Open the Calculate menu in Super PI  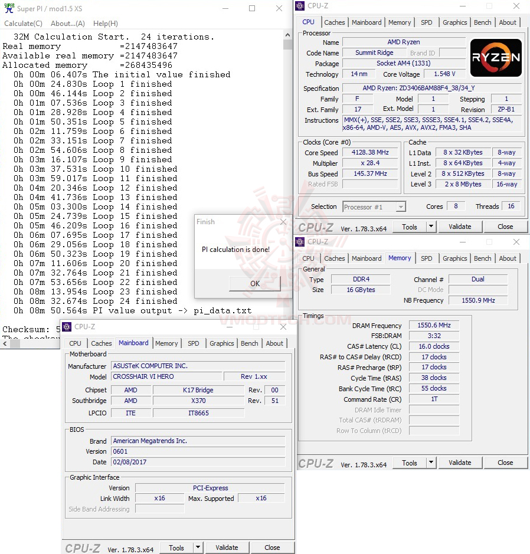click(x=23, y=23)
